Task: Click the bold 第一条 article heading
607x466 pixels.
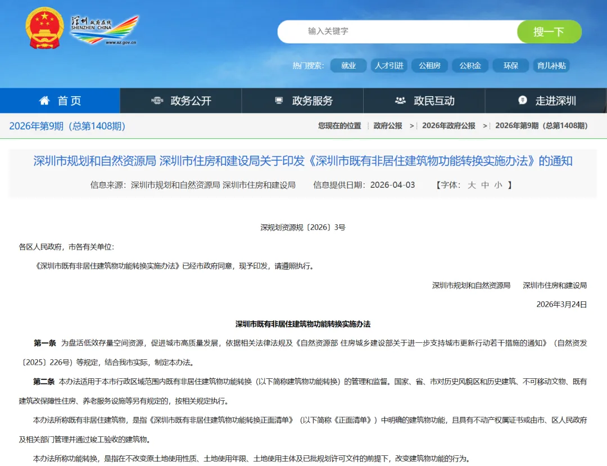Action: tap(45, 343)
